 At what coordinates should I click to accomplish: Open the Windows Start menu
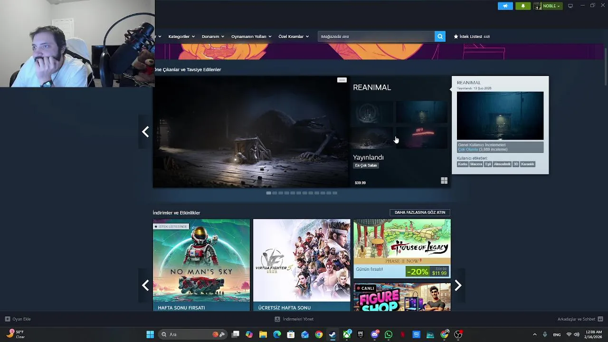point(150,334)
